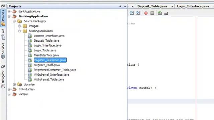Click the Introduction project icon
The height and width of the screenshot is (120, 214).
[x=14, y=89]
